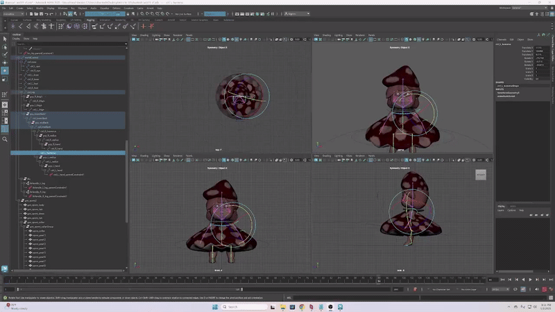This screenshot has width=555, height=312.
Task: Click the Play Forwards button
Action: (x=531, y=280)
